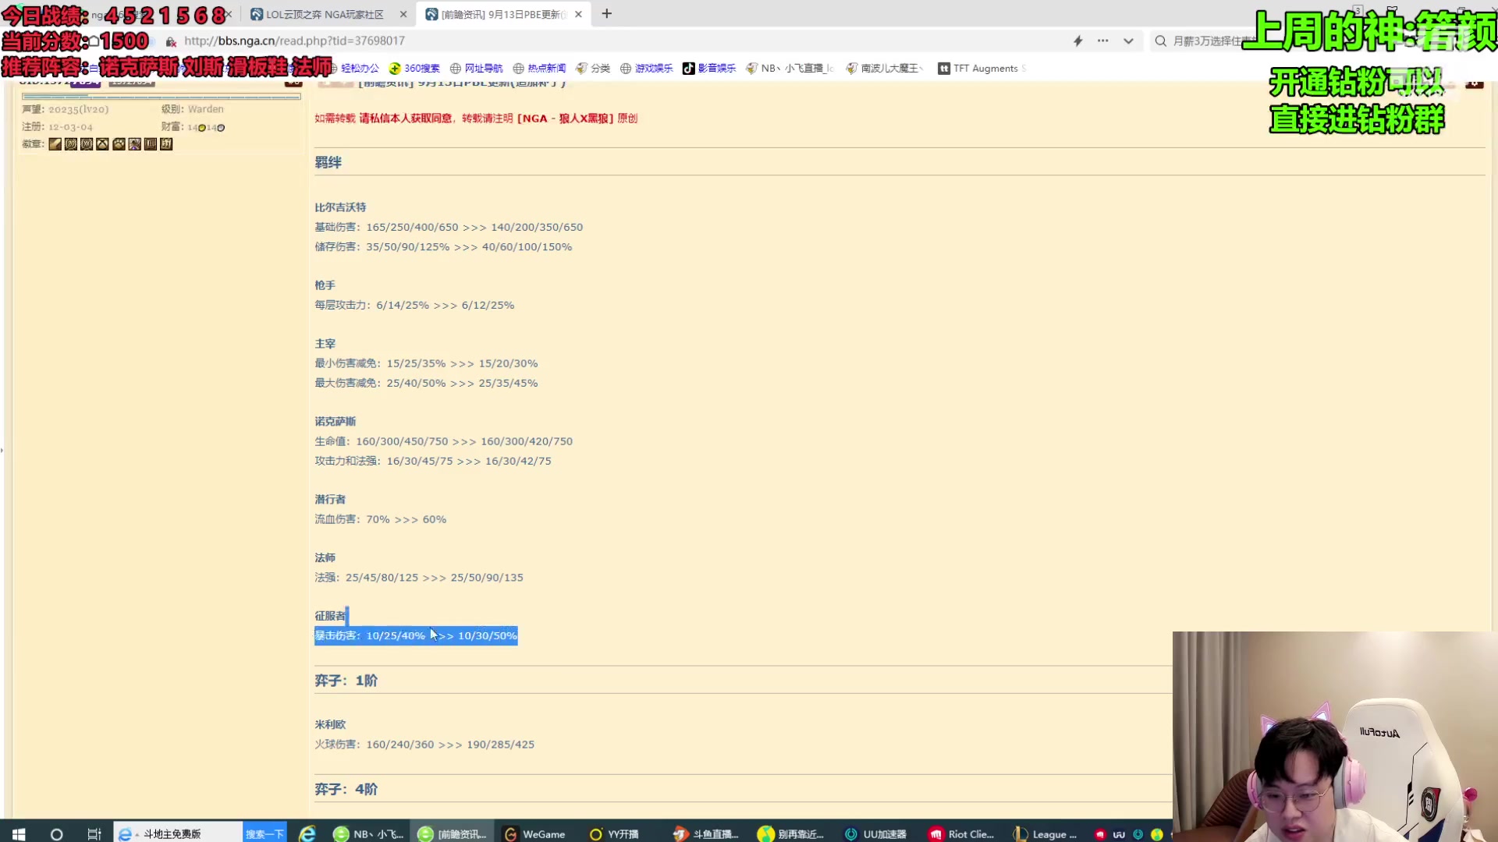The image size is (1498, 842).
Task: Focus the browser search box at the top right
Action: (x=1205, y=41)
